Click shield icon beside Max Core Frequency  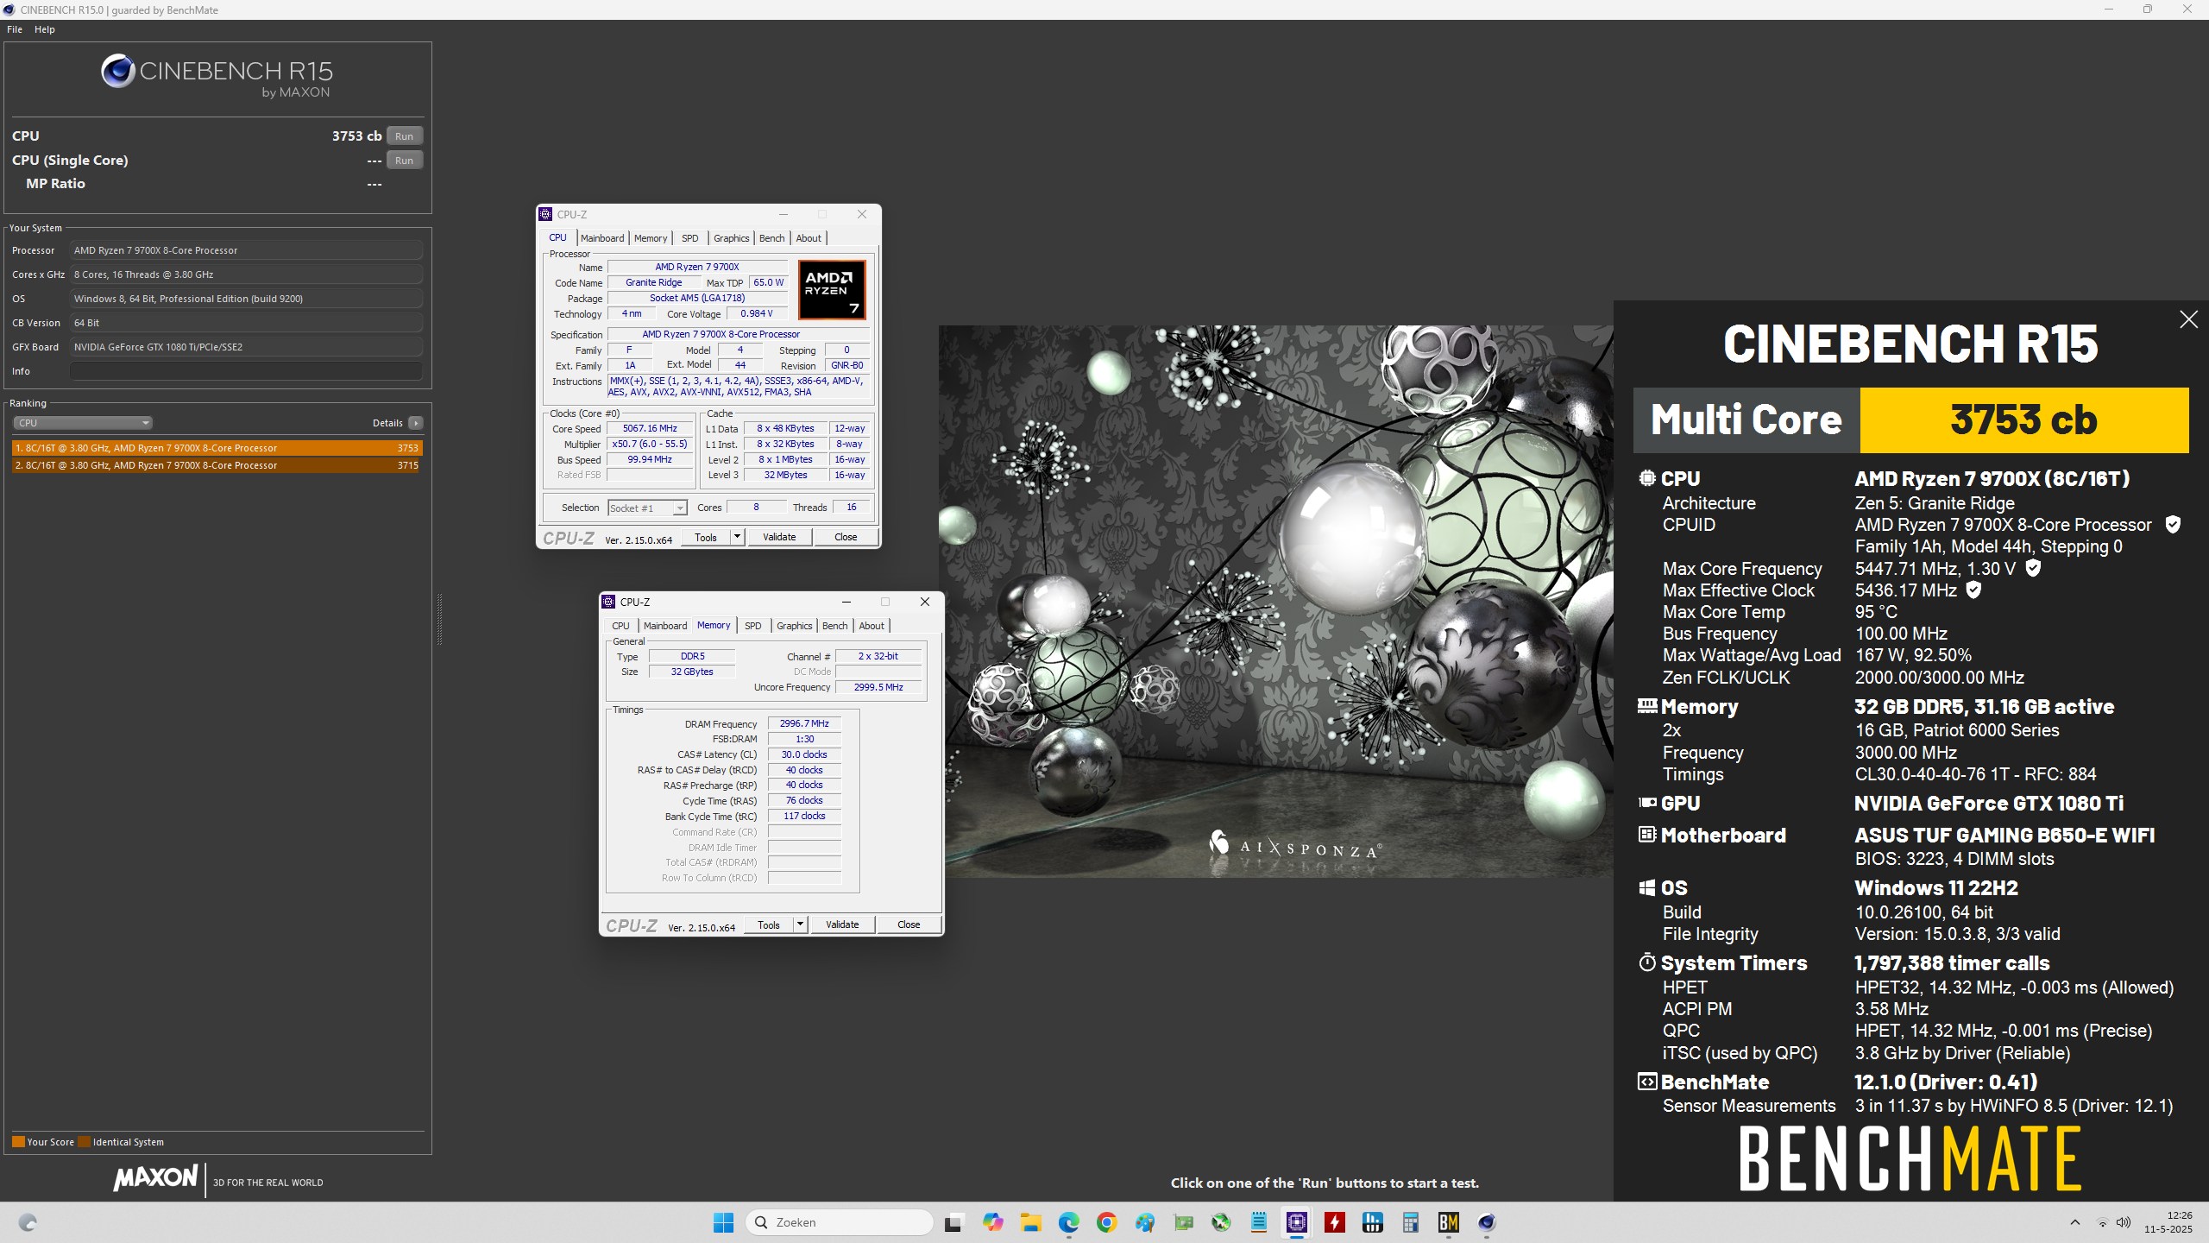pos(2033,568)
